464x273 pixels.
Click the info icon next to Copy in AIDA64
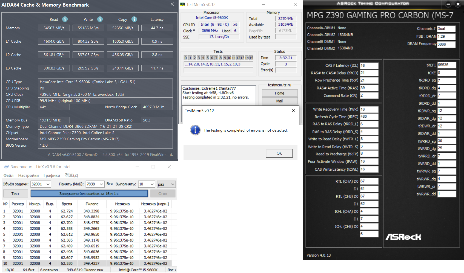134,19
